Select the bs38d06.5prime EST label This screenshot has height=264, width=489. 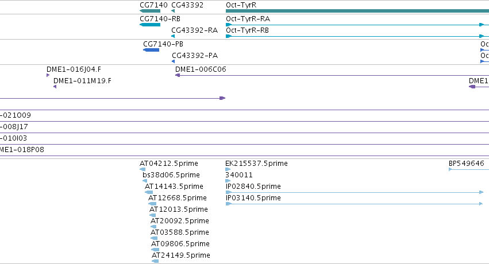171,174
